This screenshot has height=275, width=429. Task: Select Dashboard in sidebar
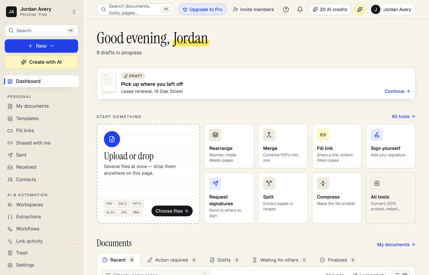pyautogui.click(x=42, y=81)
